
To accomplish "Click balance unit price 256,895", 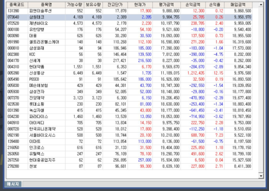I will [x=120, y=160].
